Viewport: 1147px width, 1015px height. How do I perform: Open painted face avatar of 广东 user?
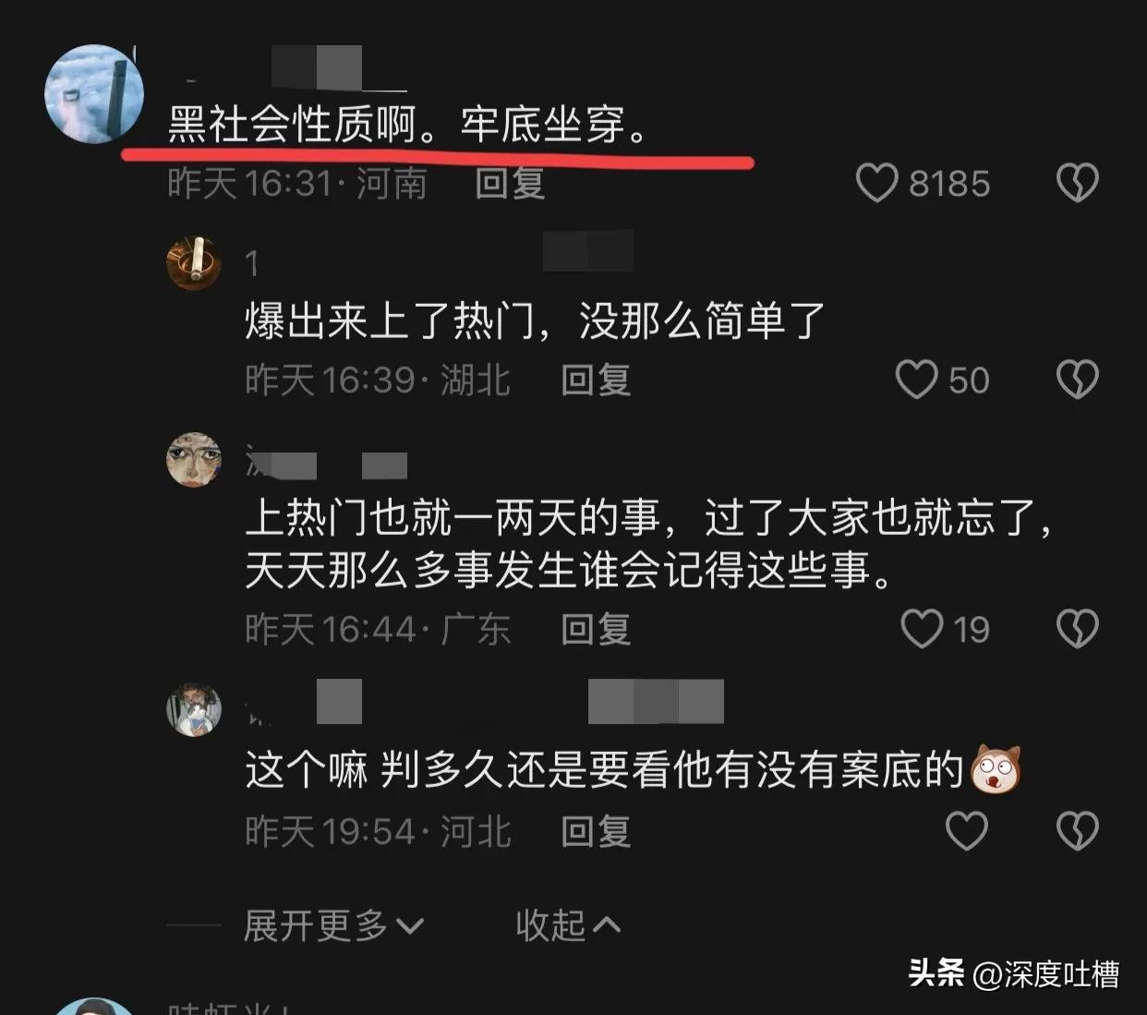194,460
